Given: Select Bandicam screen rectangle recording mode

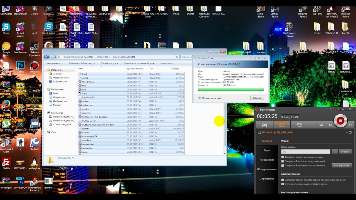Looking at the screenshot, I should [x=282, y=125].
